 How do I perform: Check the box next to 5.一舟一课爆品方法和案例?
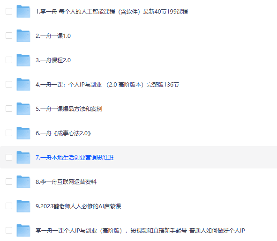(9, 109)
